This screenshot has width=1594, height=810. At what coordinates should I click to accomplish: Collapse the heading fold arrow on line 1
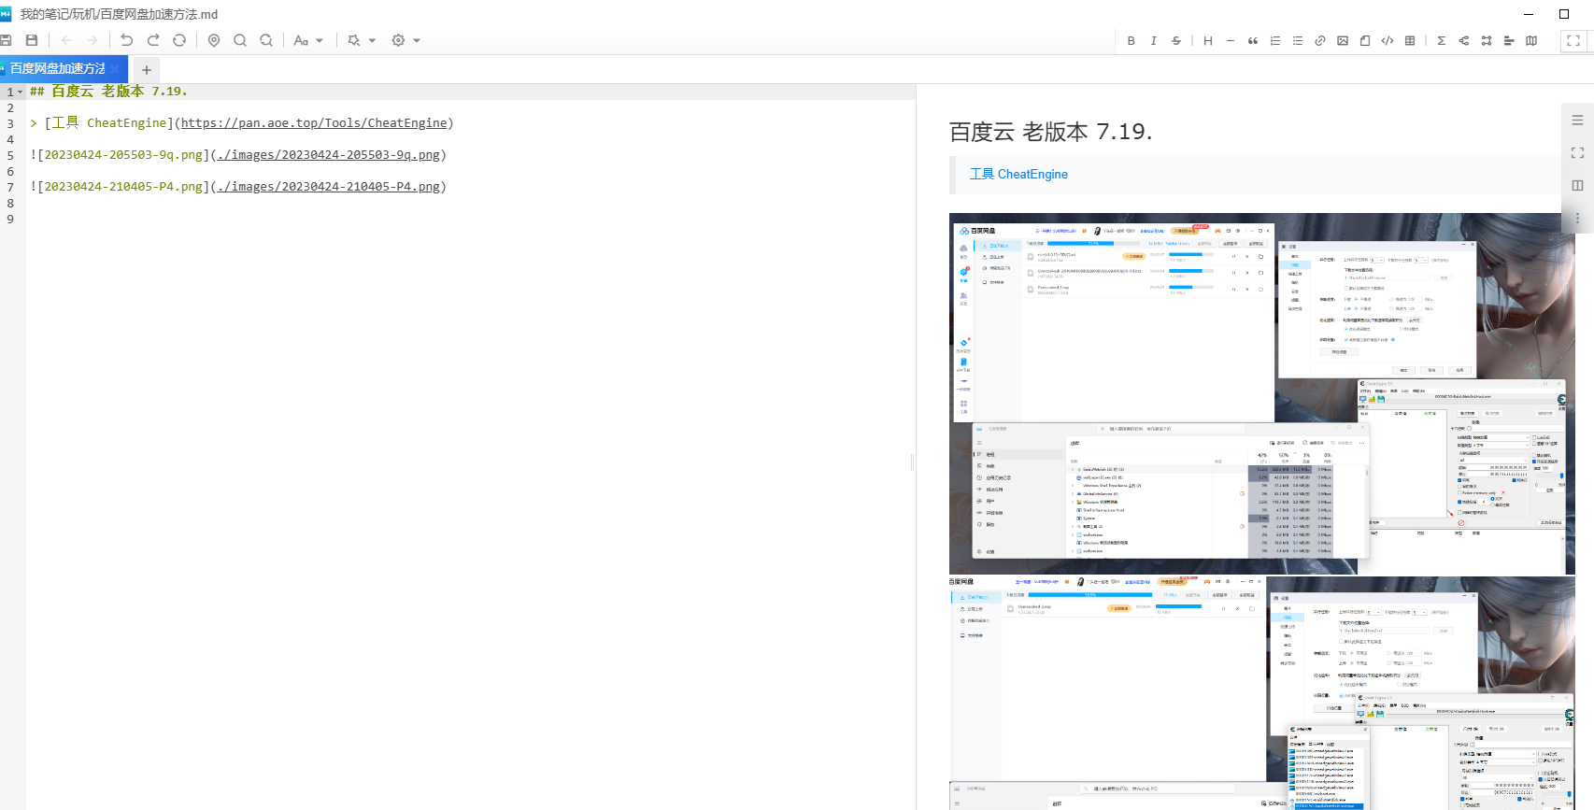point(20,92)
